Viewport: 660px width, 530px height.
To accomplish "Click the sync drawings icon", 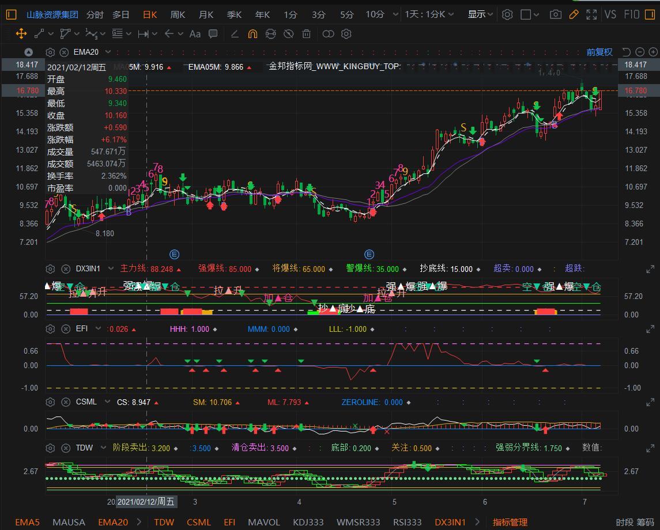I will point(271,33).
